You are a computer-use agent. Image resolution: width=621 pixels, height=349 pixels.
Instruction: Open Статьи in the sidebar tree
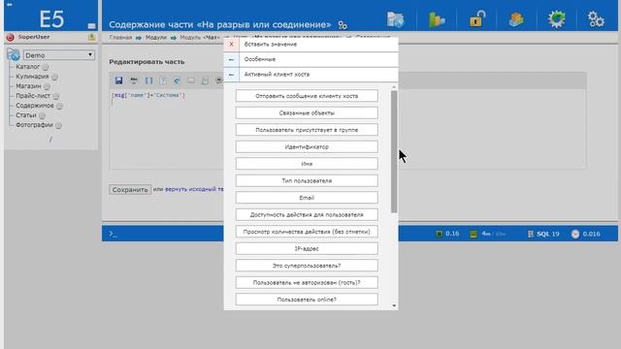26,115
